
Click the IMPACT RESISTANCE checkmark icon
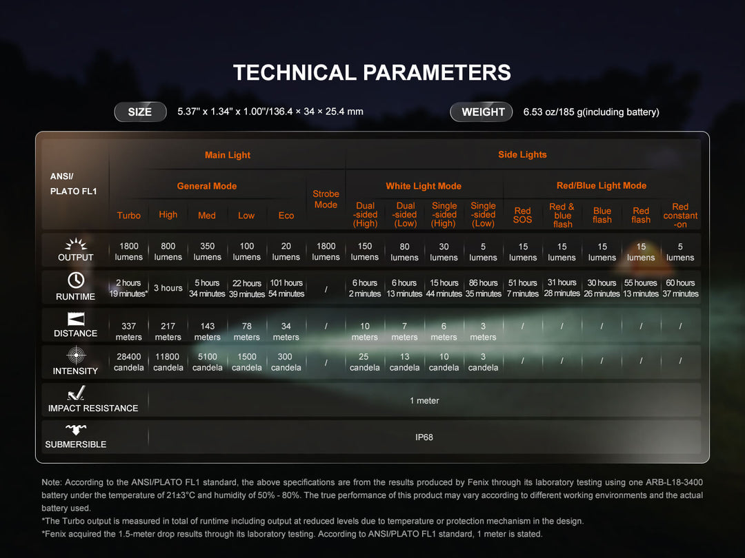click(77, 394)
